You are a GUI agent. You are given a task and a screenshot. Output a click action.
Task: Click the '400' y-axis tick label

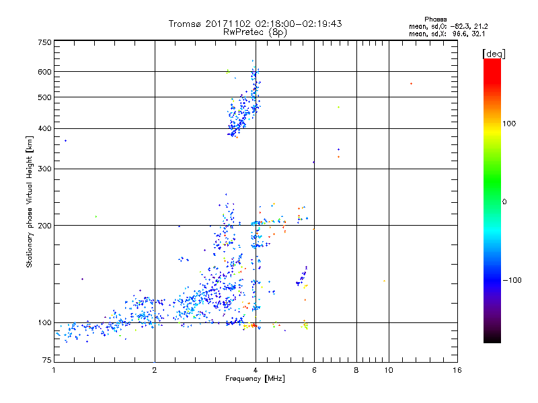tap(44, 129)
